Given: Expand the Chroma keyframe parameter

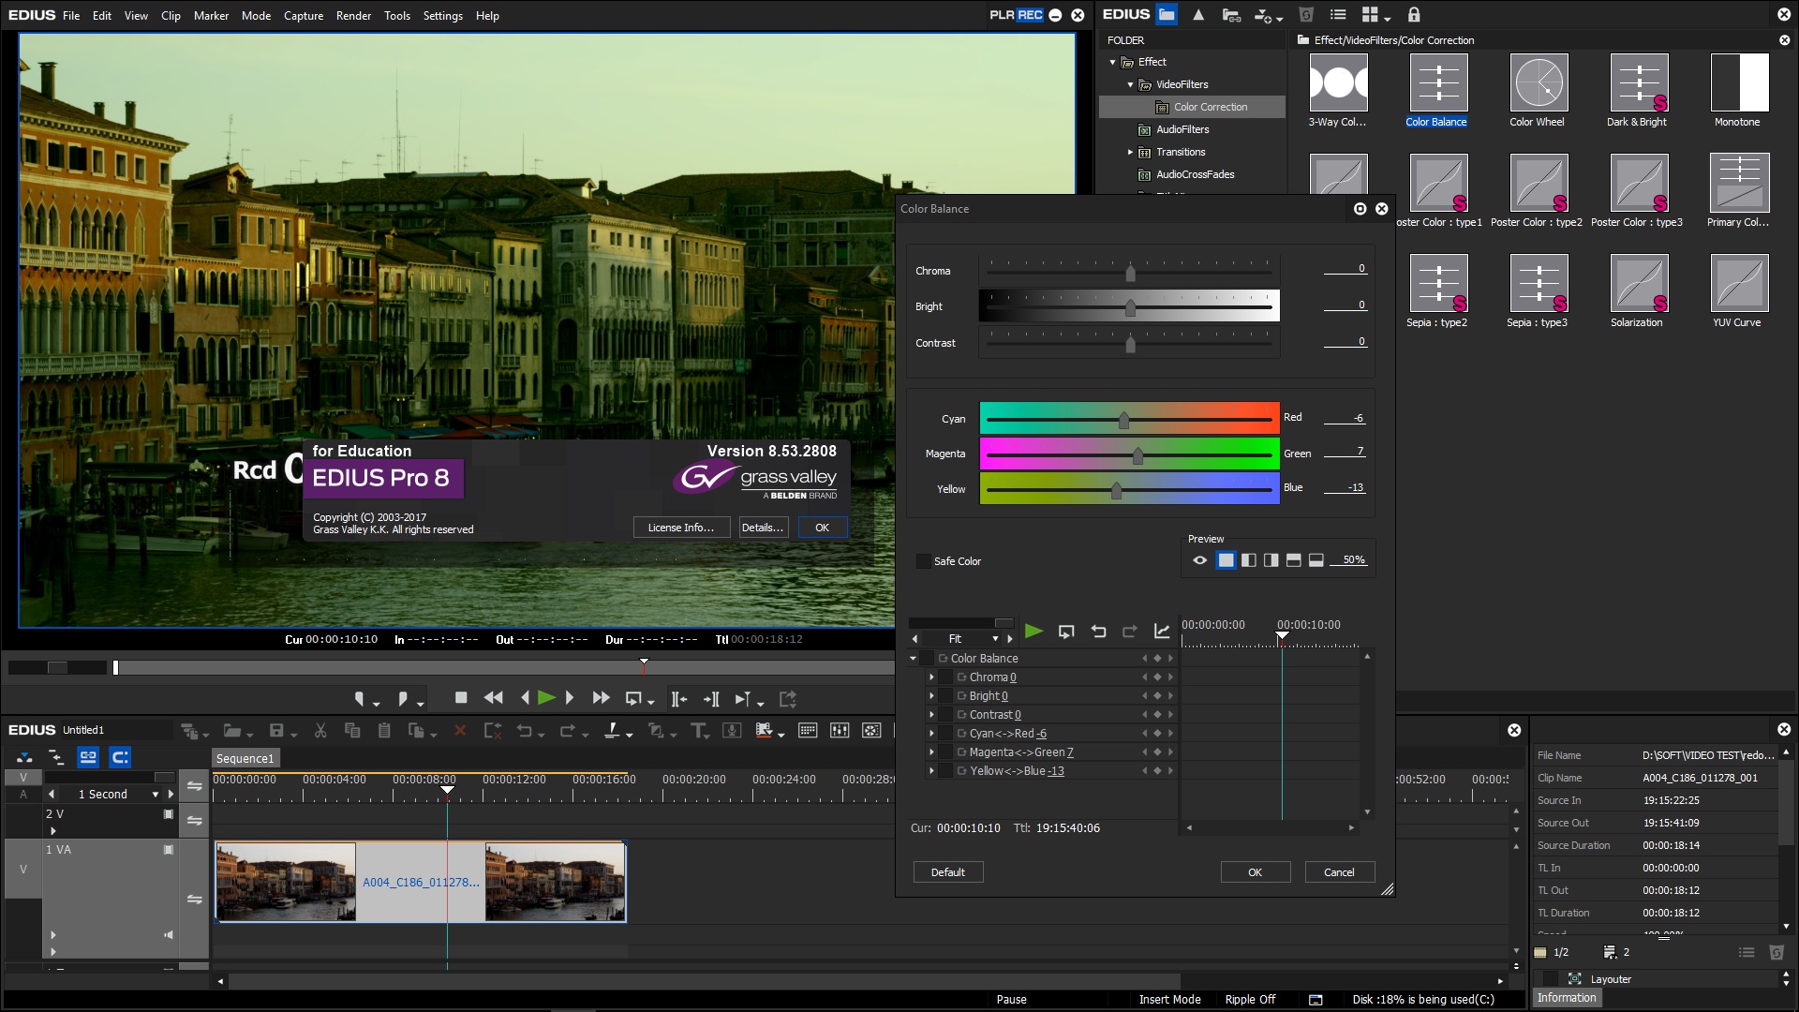Looking at the screenshot, I should 931,677.
